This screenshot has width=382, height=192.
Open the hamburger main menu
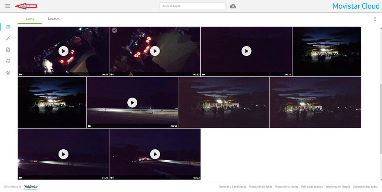tap(8, 6)
